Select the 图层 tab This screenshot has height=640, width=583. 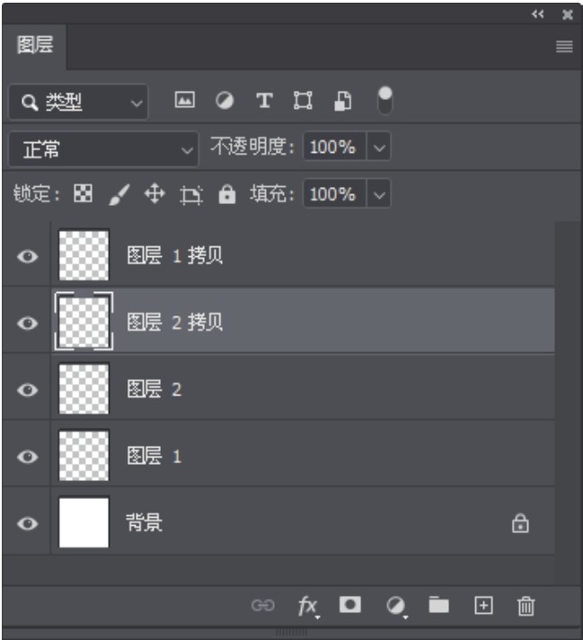[35, 46]
